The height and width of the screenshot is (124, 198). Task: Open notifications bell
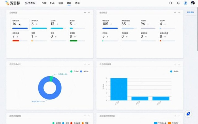[x=178, y=3]
